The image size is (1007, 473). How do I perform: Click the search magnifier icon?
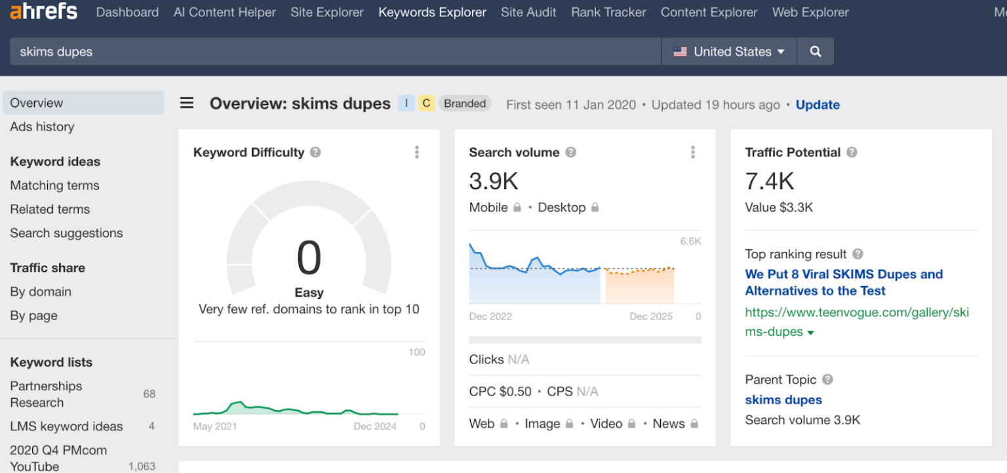point(815,51)
